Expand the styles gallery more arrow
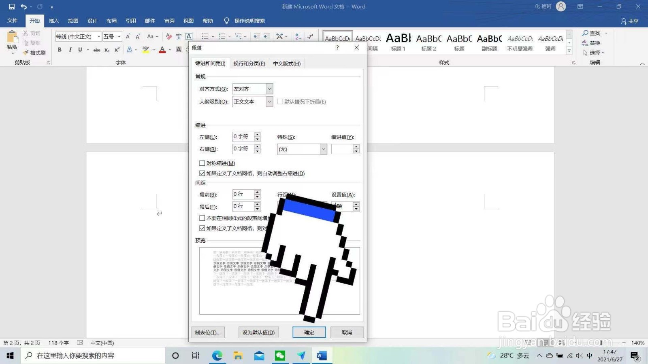Screen dimensions: 648x364 pyautogui.click(x=569, y=51)
